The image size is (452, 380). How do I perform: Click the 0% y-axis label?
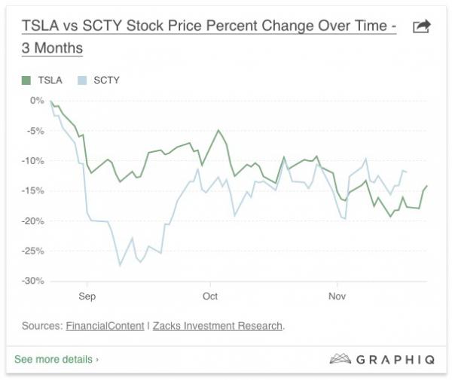(37, 101)
